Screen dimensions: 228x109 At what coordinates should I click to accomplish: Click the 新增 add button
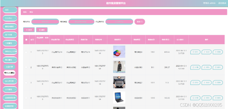[29, 30]
